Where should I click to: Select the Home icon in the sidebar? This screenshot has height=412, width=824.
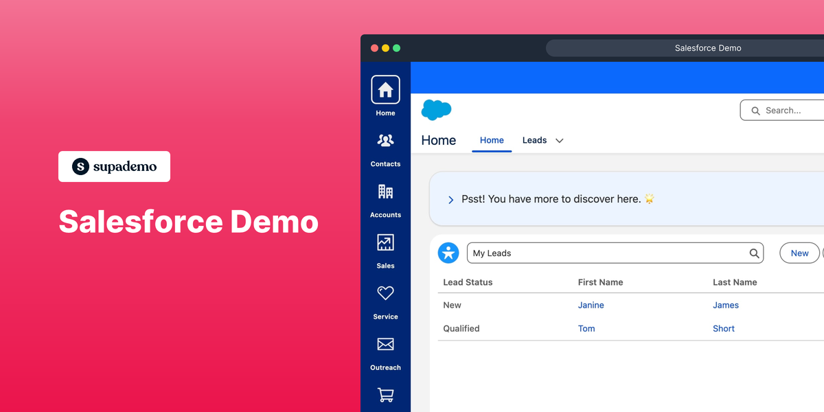(385, 91)
